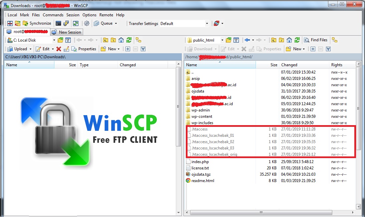The image size is (365, 217).
Task: Sort remote files by Rights column
Action: pos(342,65)
